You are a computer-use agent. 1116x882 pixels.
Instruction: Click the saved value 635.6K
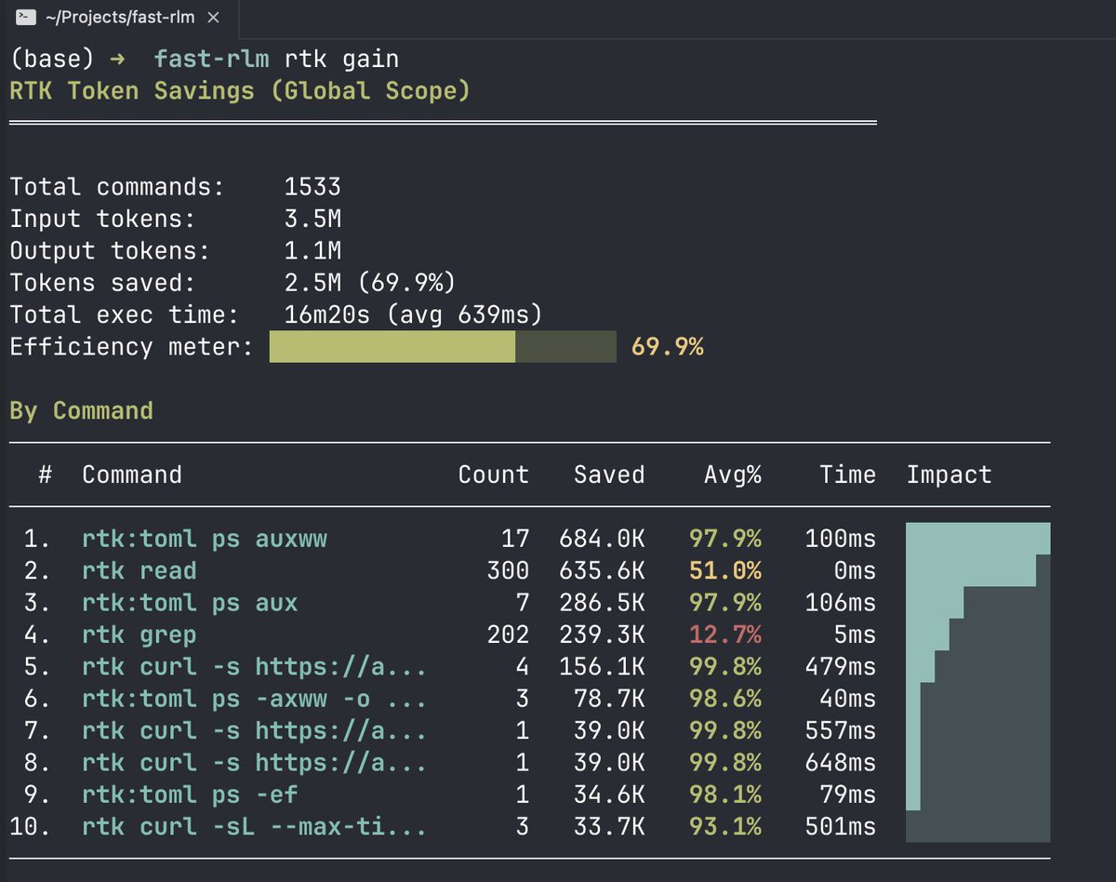pyautogui.click(x=602, y=570)
